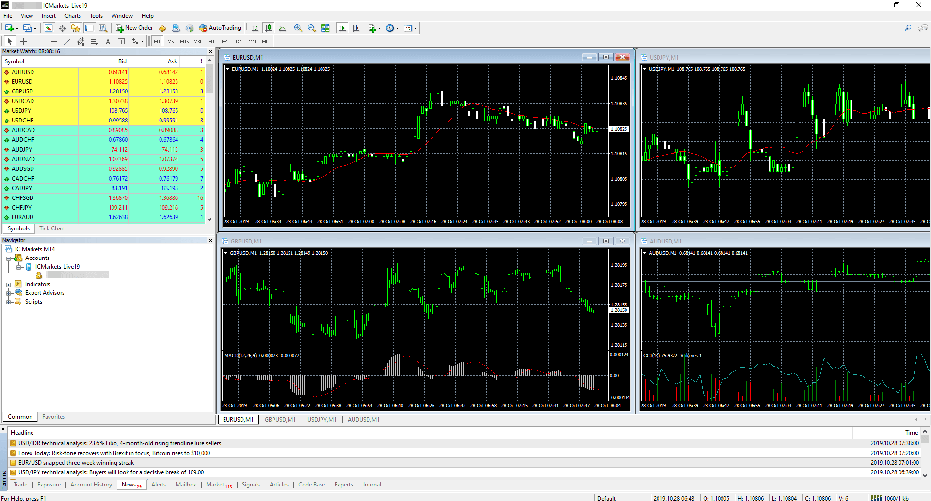931x501 pixels.
Task: Switch to the GBPUSD,M1 chart tab
Action: pos(280,419)
